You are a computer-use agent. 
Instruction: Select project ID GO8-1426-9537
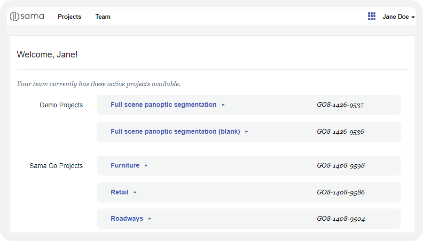[x=340, y=105]
